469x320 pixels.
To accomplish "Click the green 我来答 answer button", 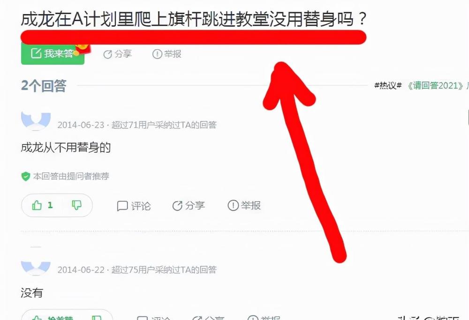I will click(53, 54).
